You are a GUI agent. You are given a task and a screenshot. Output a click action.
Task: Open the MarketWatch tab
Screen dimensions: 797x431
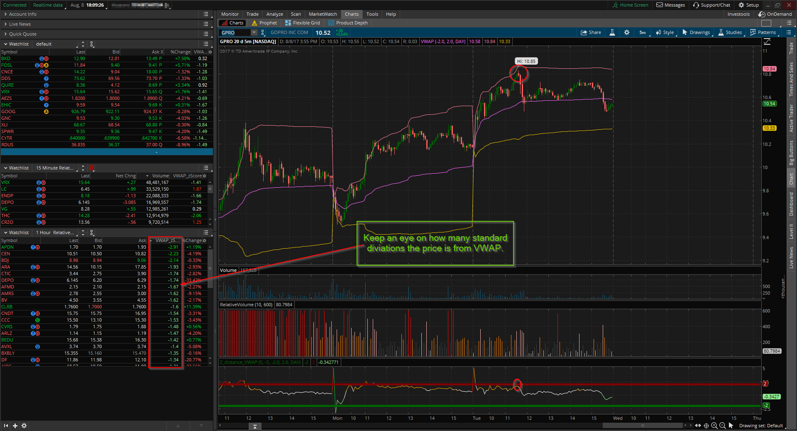323,14
